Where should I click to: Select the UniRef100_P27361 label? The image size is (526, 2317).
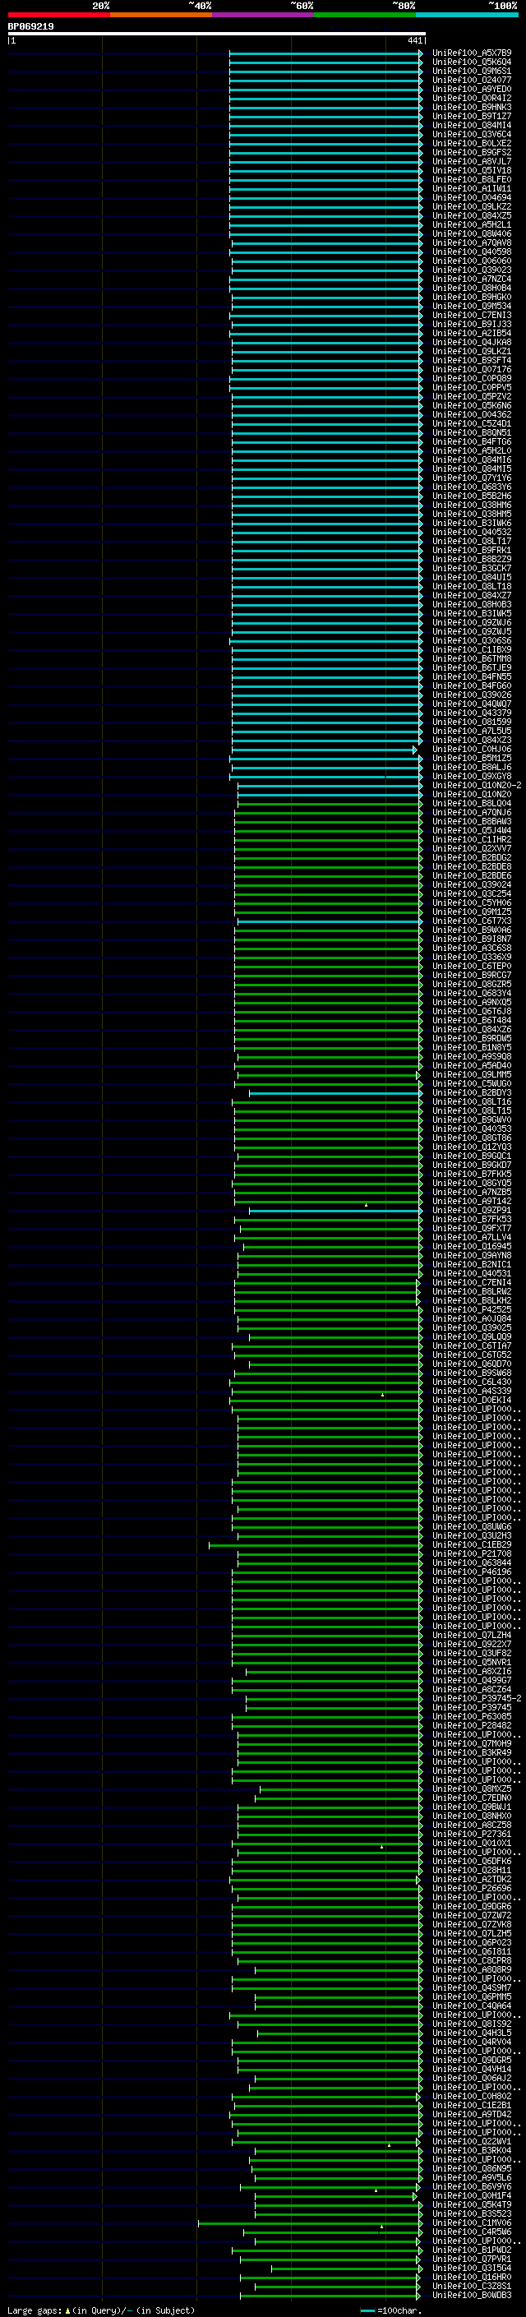coord(471,1834)
